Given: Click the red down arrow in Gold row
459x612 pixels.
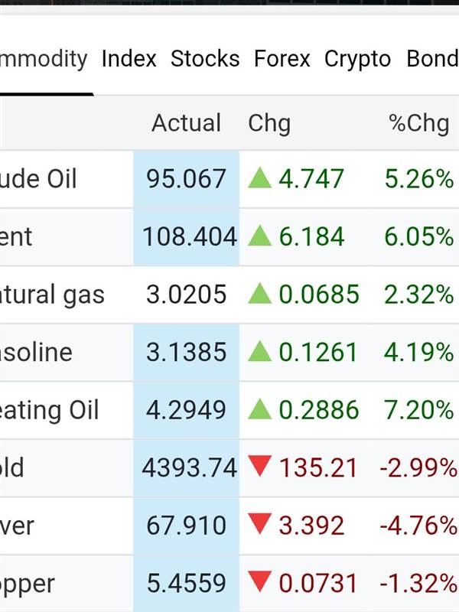Looking at the screenshot, I should pos(260,466).
